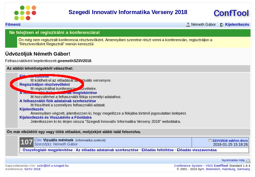Click the sziiv@inf.u-szeged.hu contact email

click(53, 166)
